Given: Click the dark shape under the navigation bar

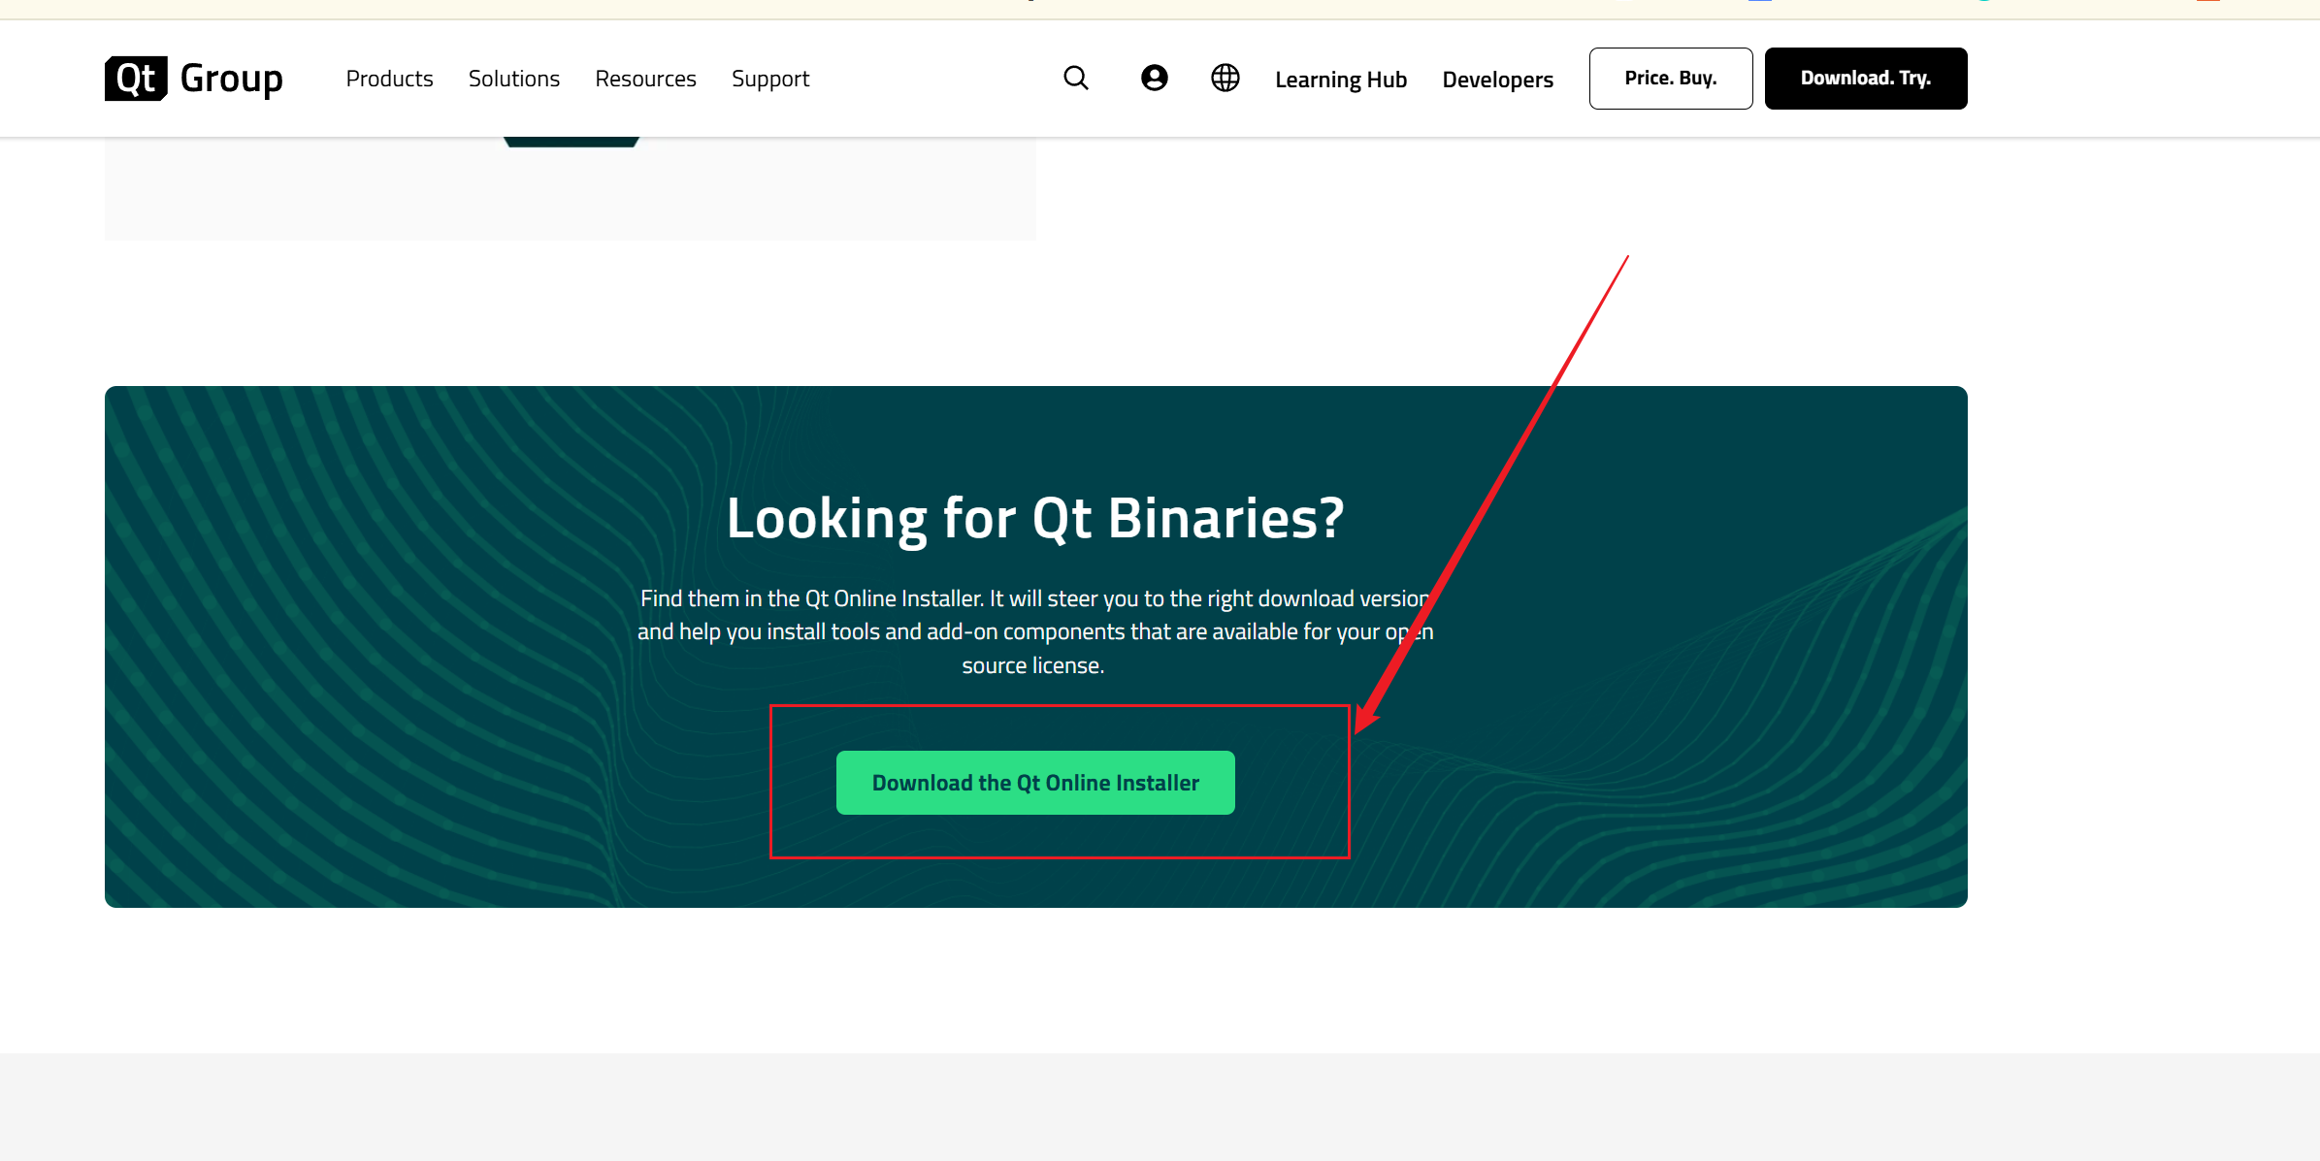Looking at the screenshot, I should (571, 142).
